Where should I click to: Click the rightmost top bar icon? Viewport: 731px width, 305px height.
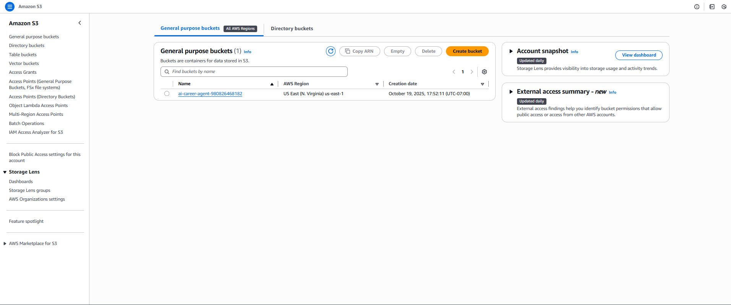[724, 6]
